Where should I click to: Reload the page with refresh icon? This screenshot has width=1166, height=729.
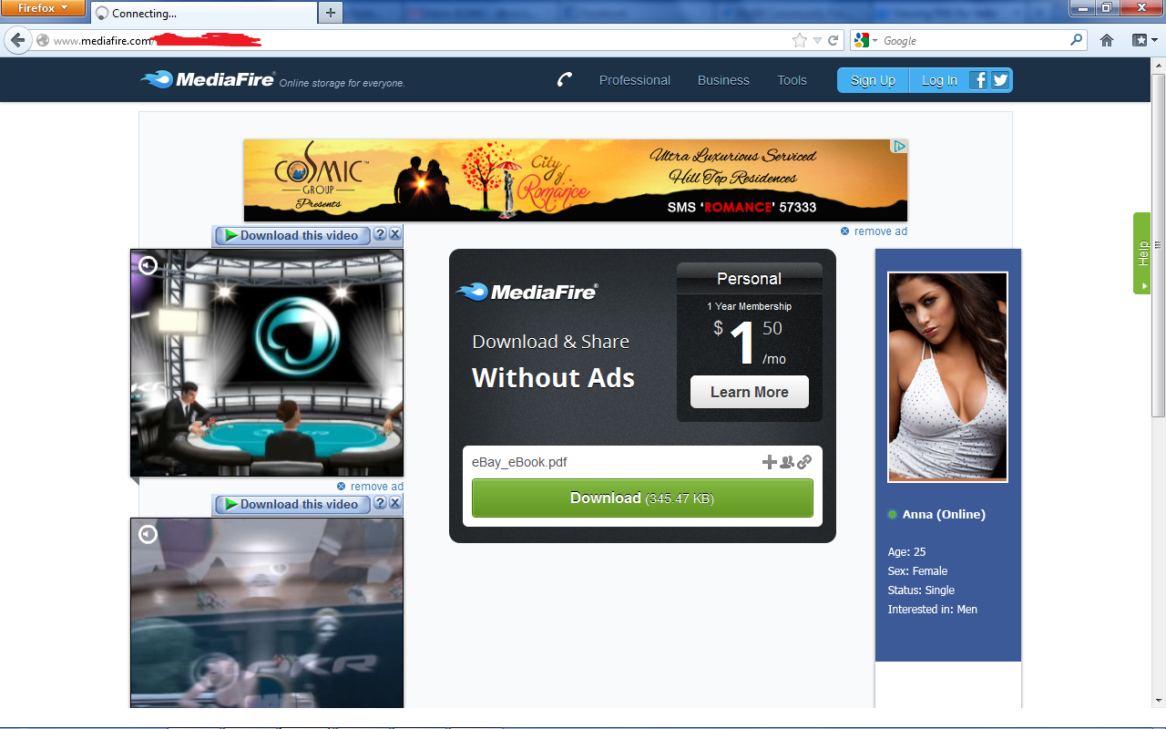pos(833,40)
